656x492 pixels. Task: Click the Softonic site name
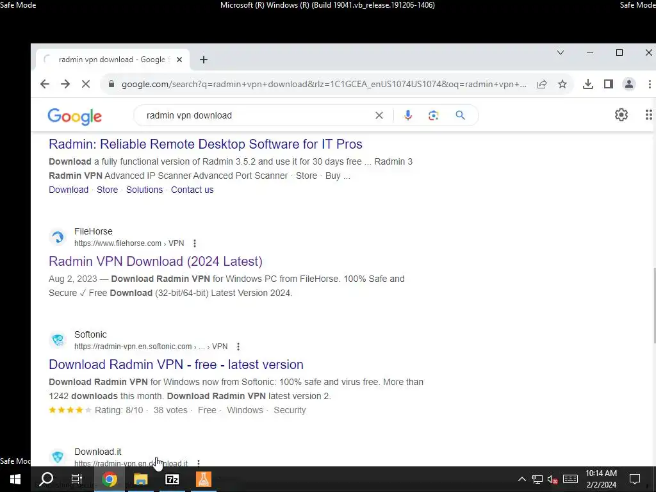point(90,334)
